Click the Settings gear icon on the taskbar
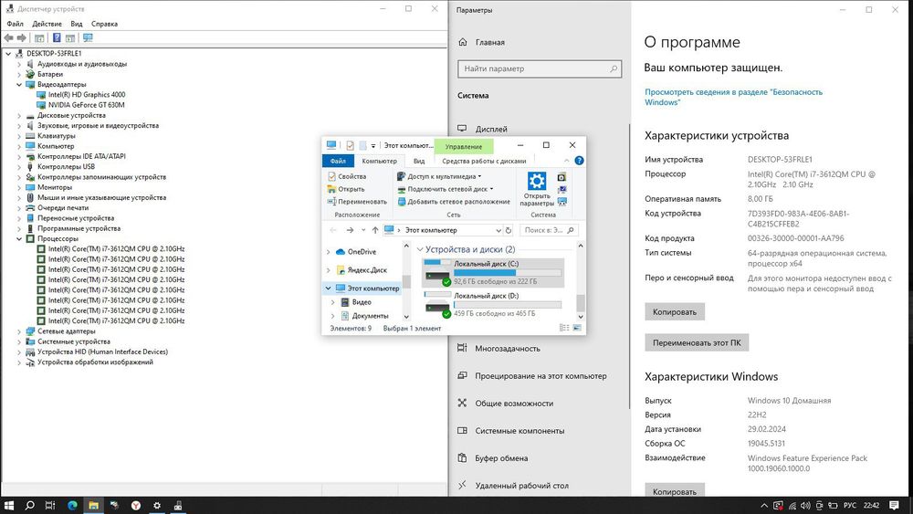Image resolution: width=913 pixels, height=514 pixels. tap(157, 505)
